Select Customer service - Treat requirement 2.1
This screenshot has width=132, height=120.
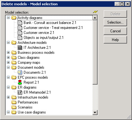[x=53, y=28]
